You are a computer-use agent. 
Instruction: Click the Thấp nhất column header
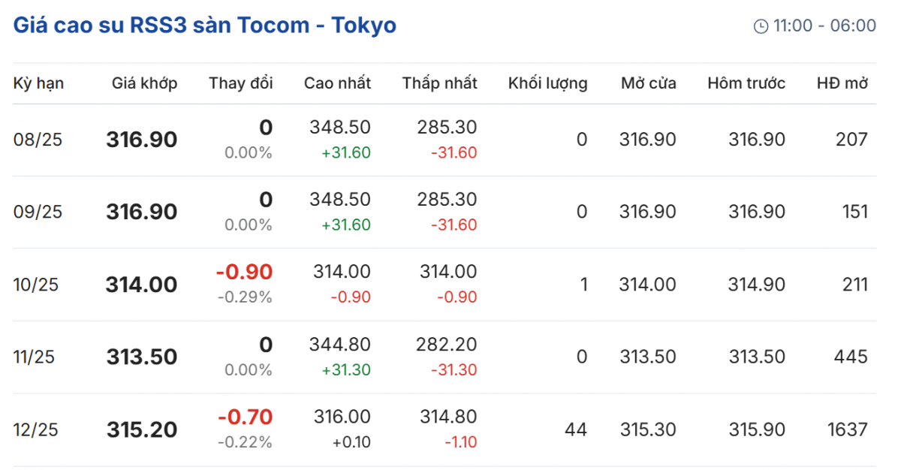(439, 83)
